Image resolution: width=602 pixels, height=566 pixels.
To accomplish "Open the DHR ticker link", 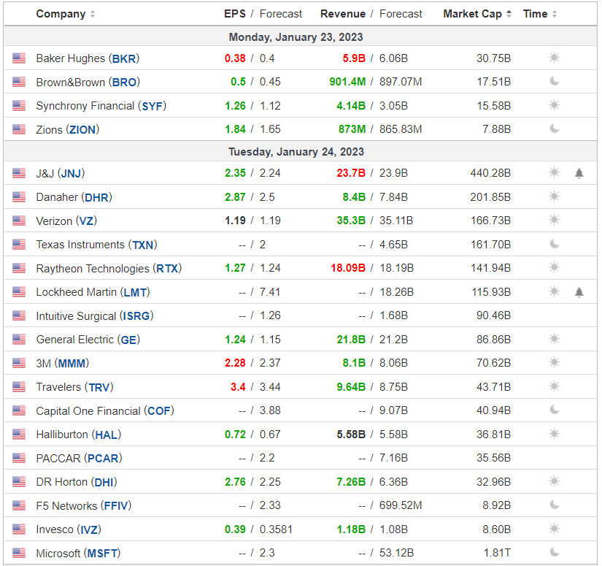I will pos(96,197).
